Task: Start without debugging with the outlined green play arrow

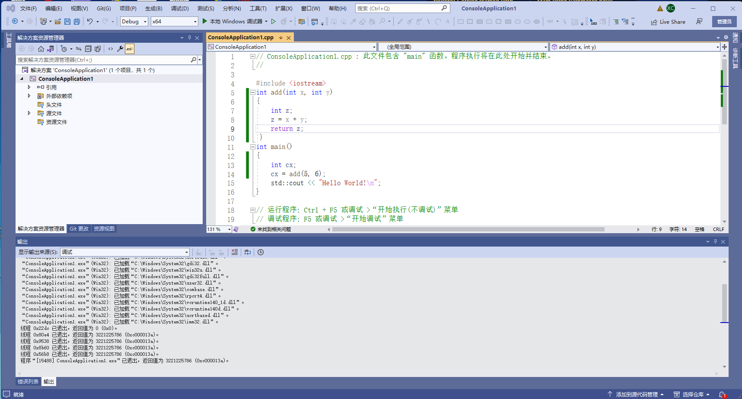Action: 273,21
